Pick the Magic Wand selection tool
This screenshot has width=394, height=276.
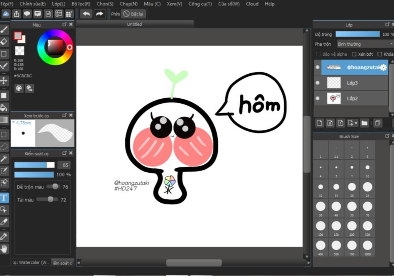(4, 158)
